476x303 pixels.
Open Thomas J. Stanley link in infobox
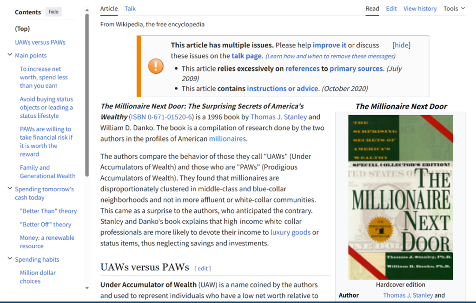click(x=408, y=295)
